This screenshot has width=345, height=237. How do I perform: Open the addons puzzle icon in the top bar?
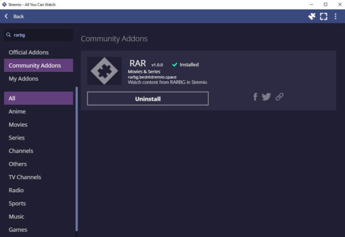pyautogui.click(x=312, y=16)
